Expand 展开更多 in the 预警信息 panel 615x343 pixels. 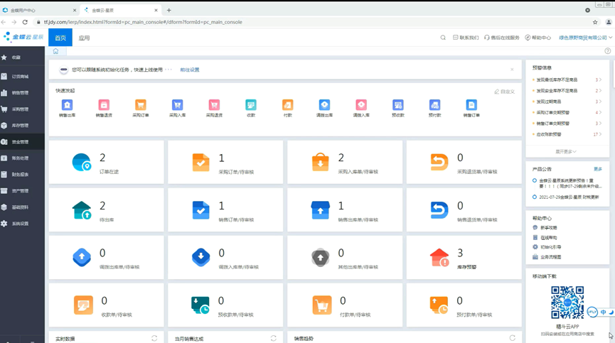(565, 151)
